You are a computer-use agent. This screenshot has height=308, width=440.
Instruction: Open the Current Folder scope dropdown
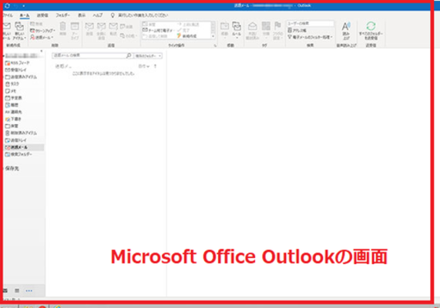click(x=148, y=55)
